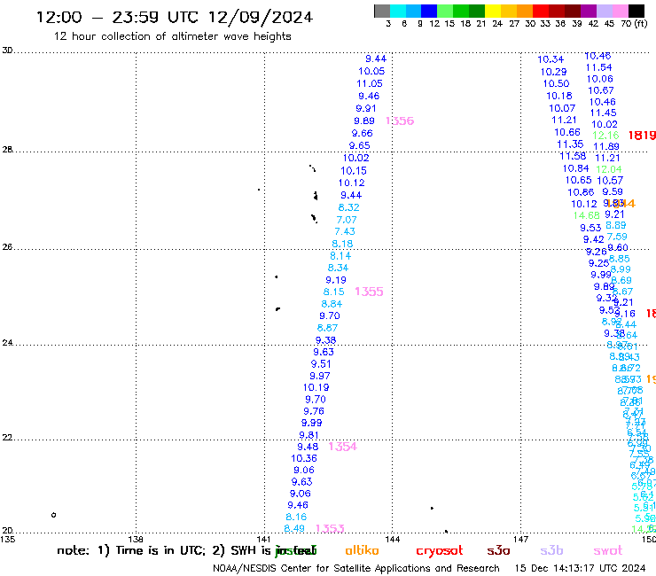Select wave height value 9.19
656x576 pixels.
coord(336,280)
